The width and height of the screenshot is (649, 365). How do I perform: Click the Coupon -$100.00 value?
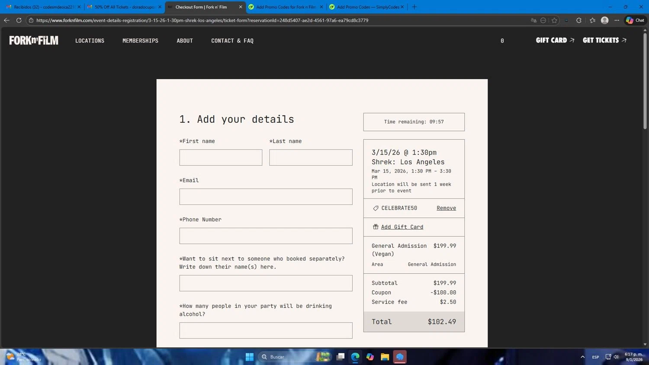point(443,293)
